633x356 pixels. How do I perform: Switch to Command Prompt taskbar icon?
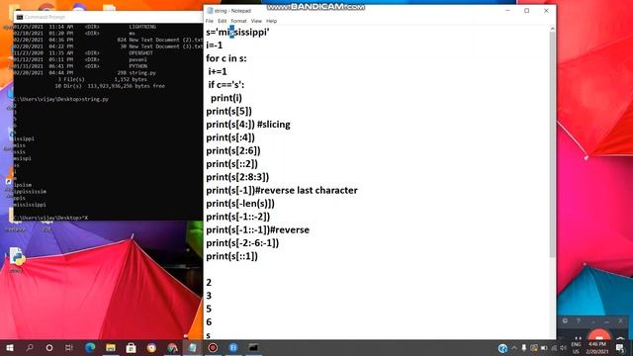(x=253, y=347)
